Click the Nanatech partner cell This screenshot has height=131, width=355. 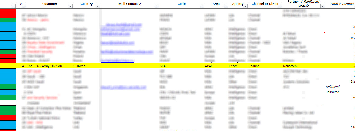290,66
